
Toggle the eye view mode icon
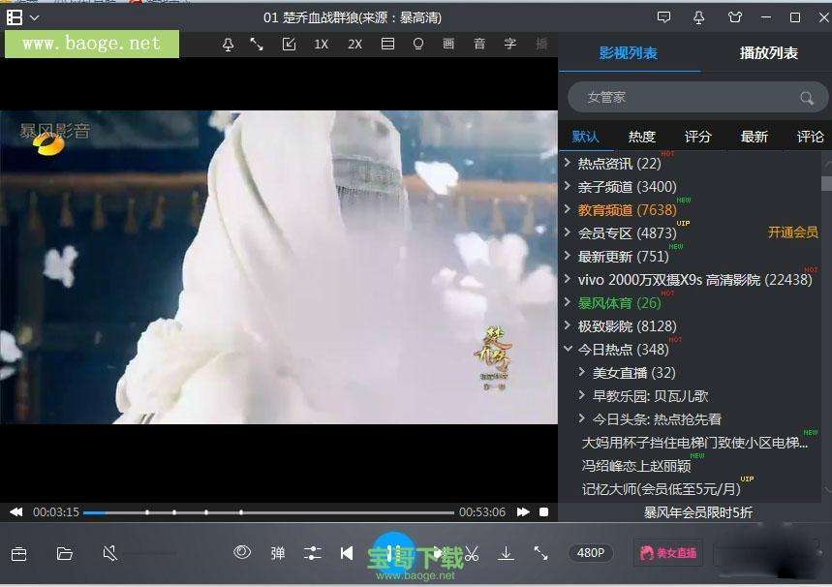coord(242,552)
